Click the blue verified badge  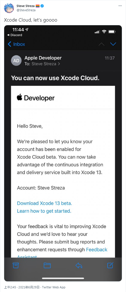coord(42,6)
